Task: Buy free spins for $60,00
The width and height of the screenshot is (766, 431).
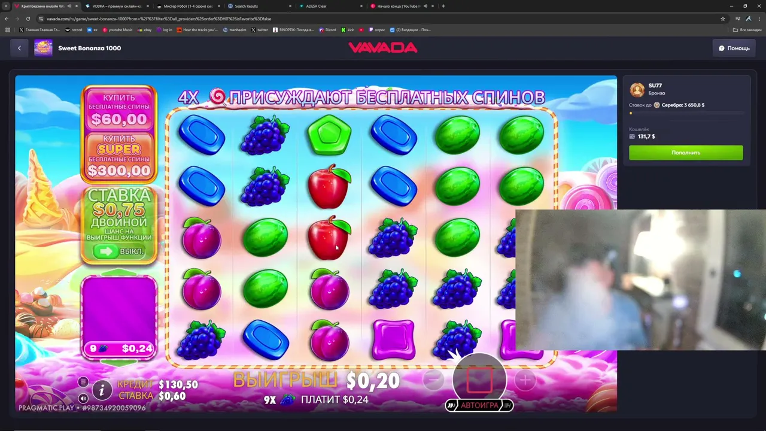Action: coord(119,110)
